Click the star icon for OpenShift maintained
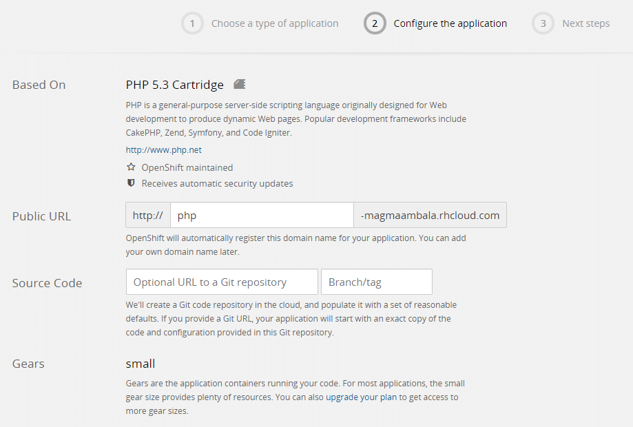The height and width of the screenshot is (427, 633). (x=131, y=167)
